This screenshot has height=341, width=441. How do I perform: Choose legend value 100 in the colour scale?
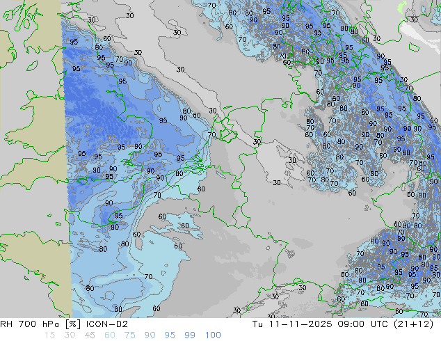click(x=213, y=335)
